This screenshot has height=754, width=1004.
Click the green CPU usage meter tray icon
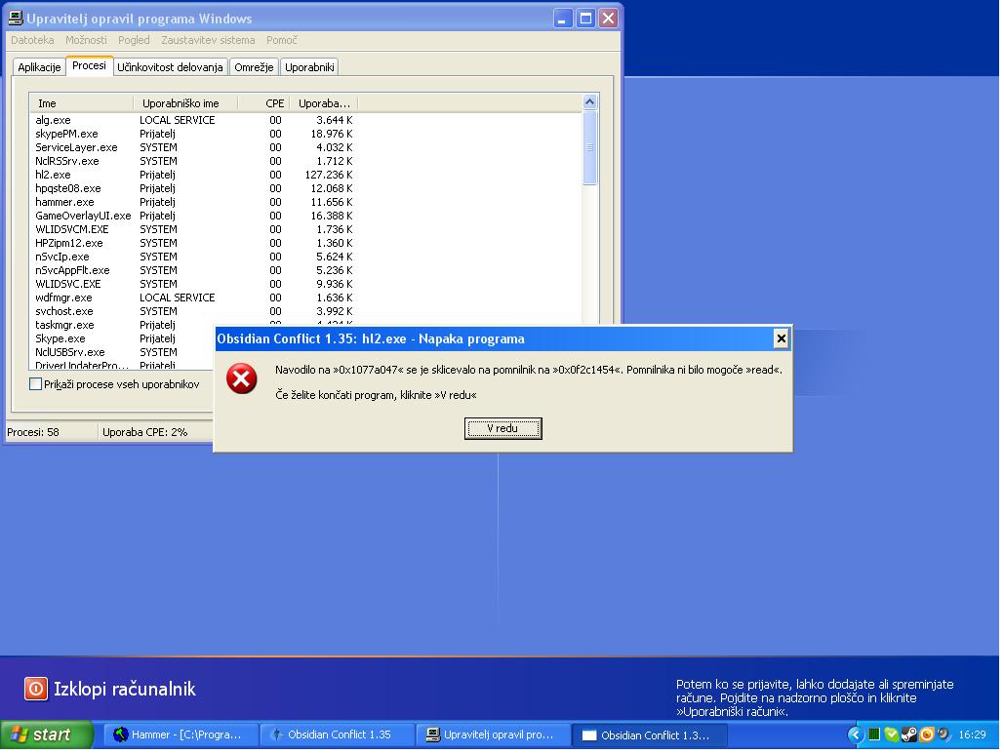tap(874, 734)
